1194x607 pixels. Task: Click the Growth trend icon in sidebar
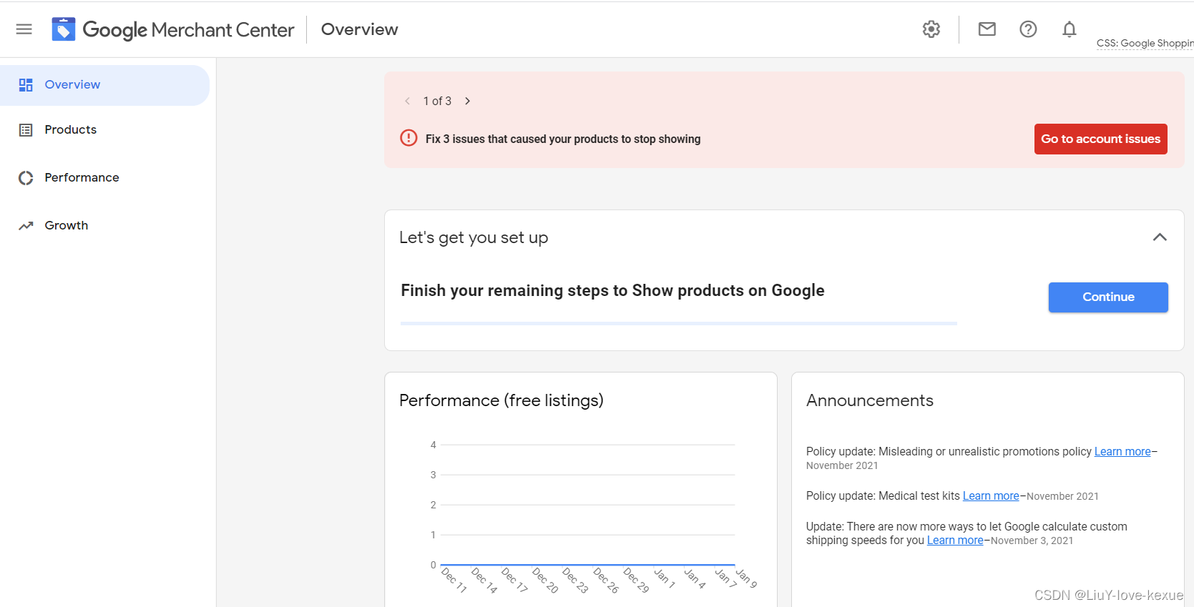26,226
